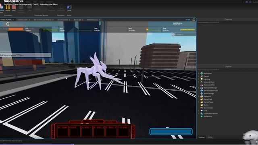Close the ServerControl tab
This screenshot has width=258, height=145.
(69, 20)
